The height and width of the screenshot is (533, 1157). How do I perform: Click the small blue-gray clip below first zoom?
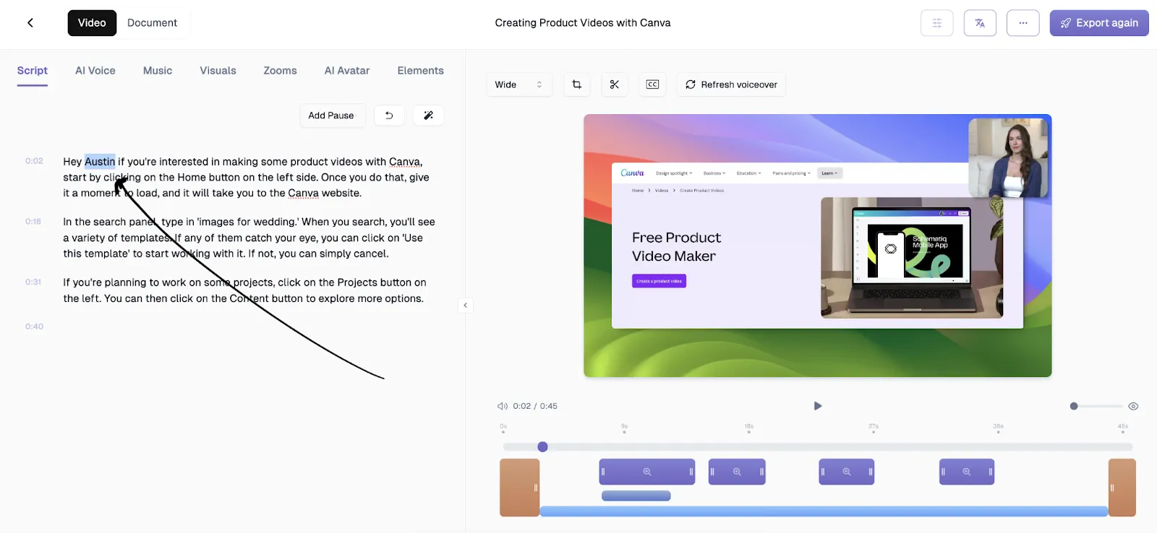(x=636, y=496)
